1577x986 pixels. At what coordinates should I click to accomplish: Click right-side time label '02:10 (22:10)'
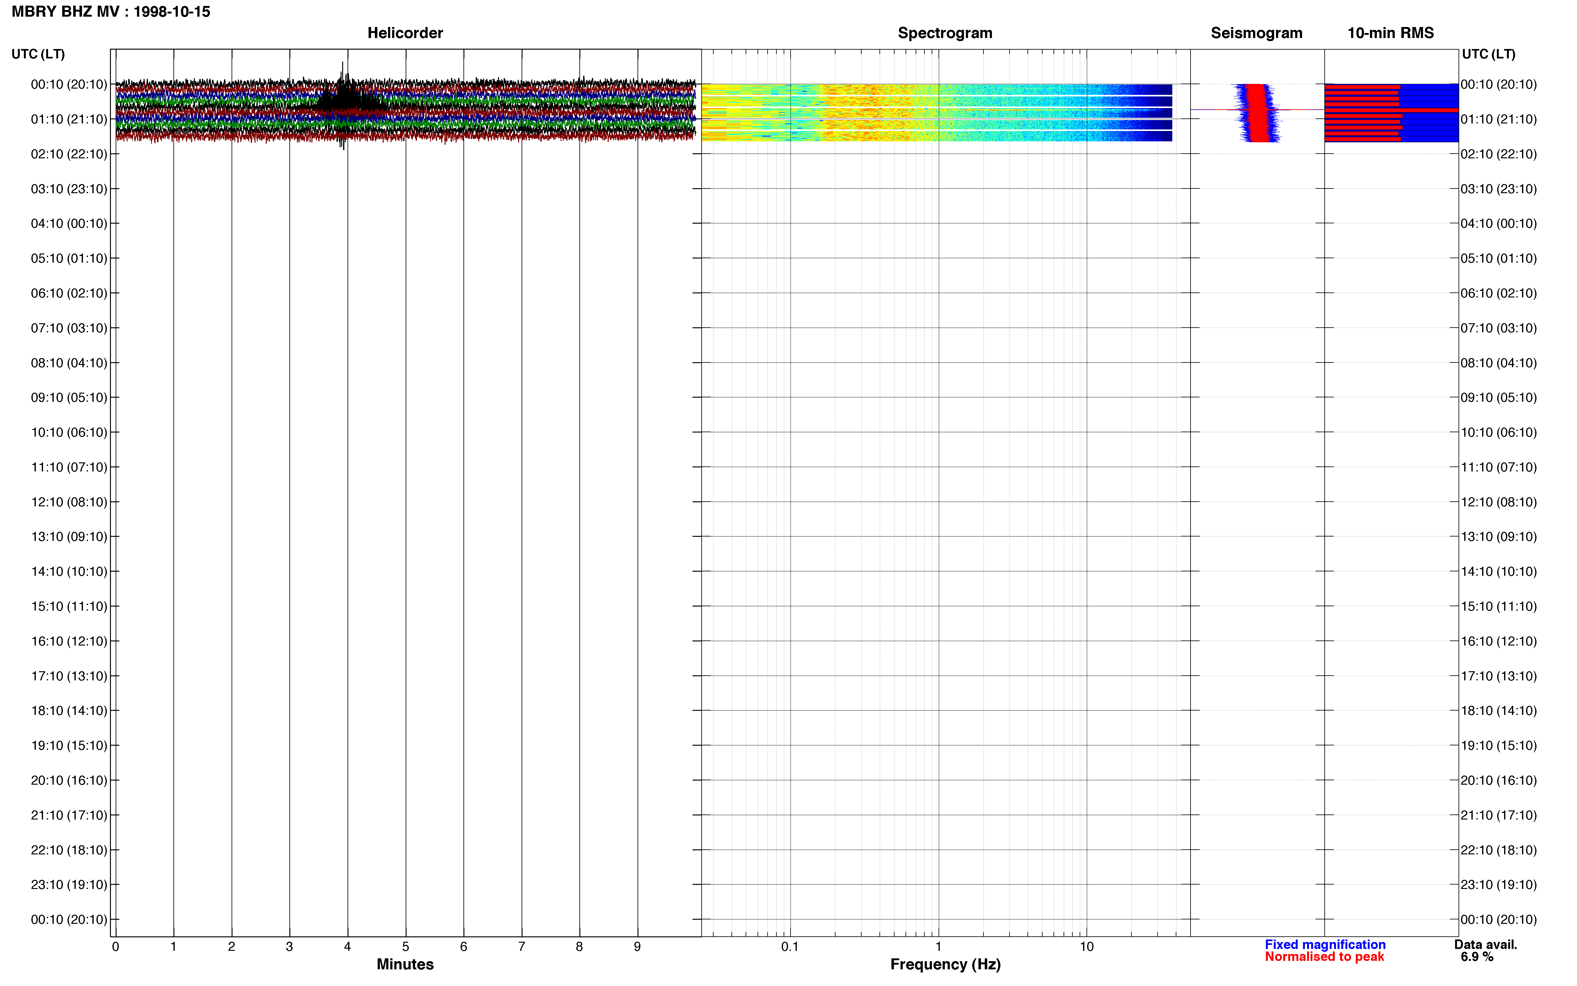(x=1499, y=154)
